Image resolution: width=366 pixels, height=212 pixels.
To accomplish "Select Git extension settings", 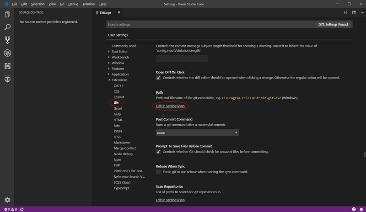I will click(116, 103).
